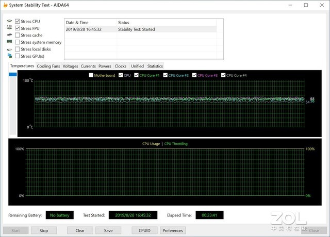Switch to the Clocks tab

(121, 66)
